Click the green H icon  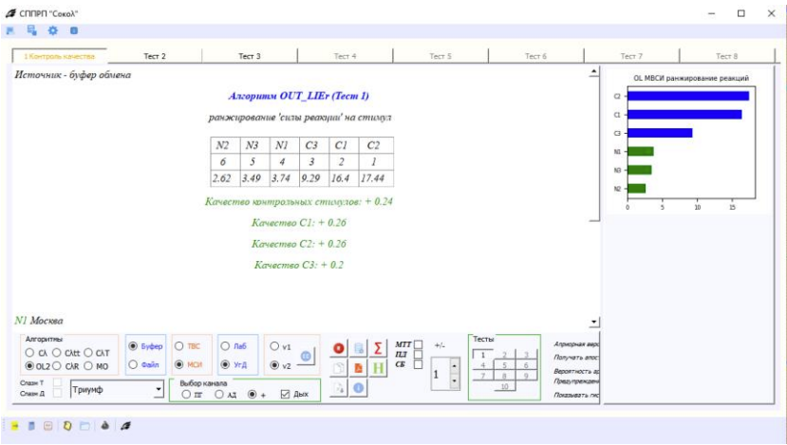coord(378,367)
